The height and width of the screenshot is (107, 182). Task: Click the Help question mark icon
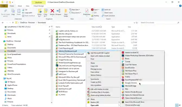click(x=180, y=6)
